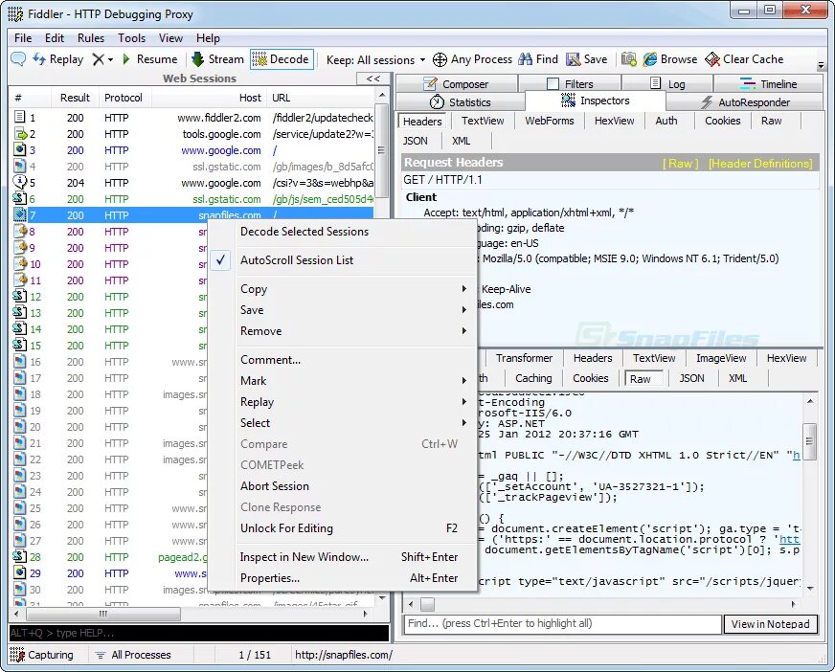This screenshot has height=672, width=835.
Task: Choose Properties... from context menu
Action: point(343,578)
